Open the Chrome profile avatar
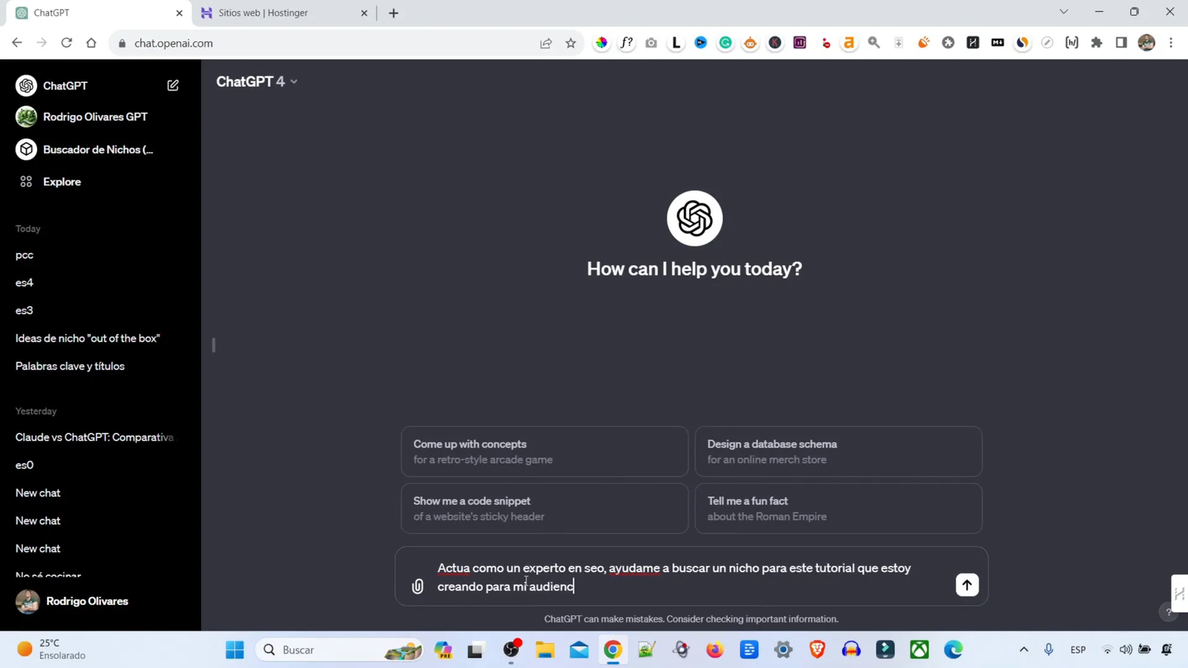Image resolution: width=1188 pixels, height=668 pixels. tap(1146, 42)
